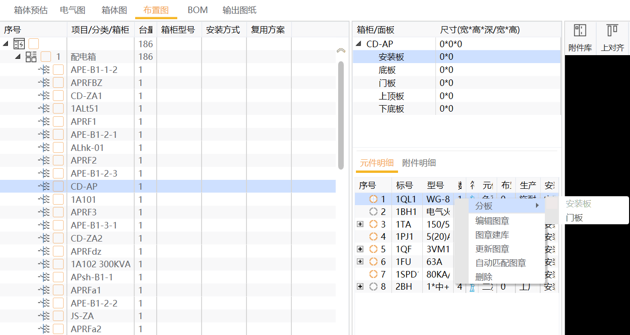Screen dimensions: 630x335
Task: Tick the checkbox for APE-B1-2-3
Action: [x=58, y=173]
